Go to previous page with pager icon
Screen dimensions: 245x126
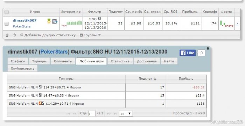(x=74, y=113)
